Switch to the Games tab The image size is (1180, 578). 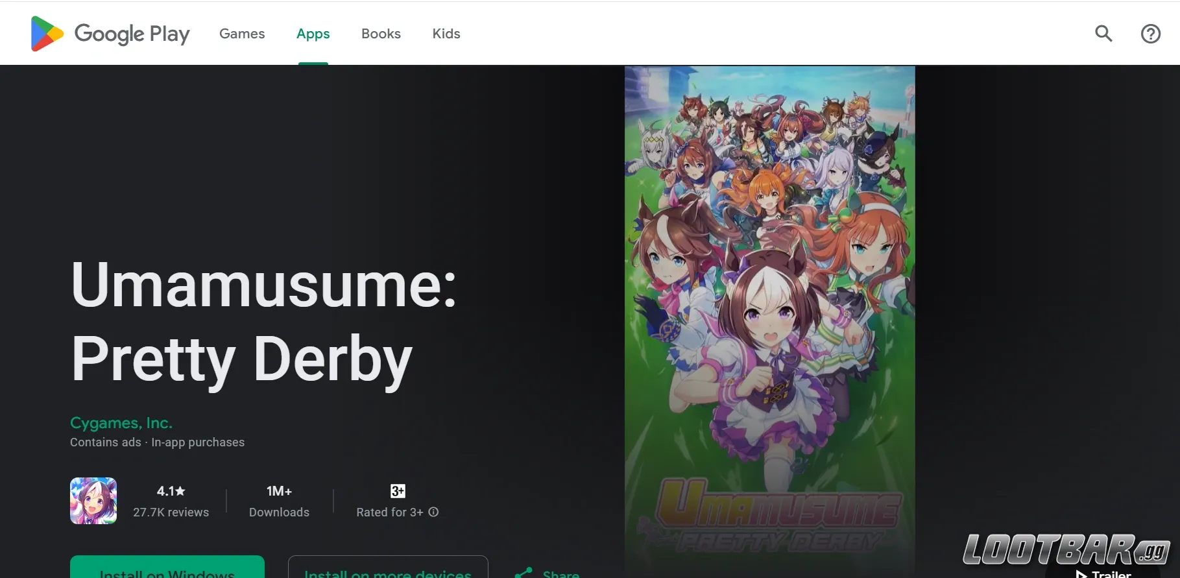(x=242, y=34)
